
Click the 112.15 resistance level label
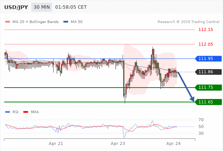pyautogui.click(x=206, y=29)
